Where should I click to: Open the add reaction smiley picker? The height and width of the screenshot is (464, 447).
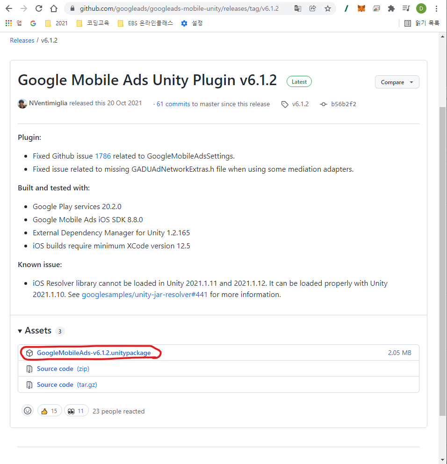pos(28,410)
